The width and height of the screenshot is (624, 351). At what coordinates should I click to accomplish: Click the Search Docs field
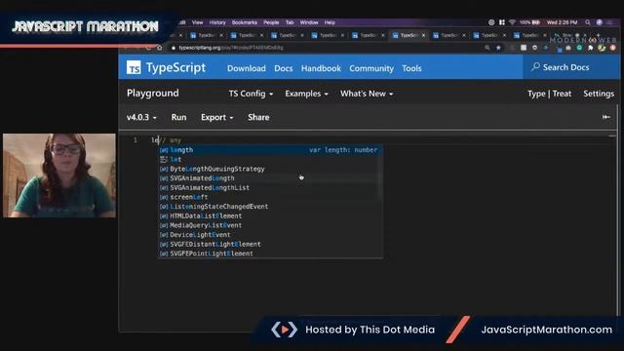570,67
